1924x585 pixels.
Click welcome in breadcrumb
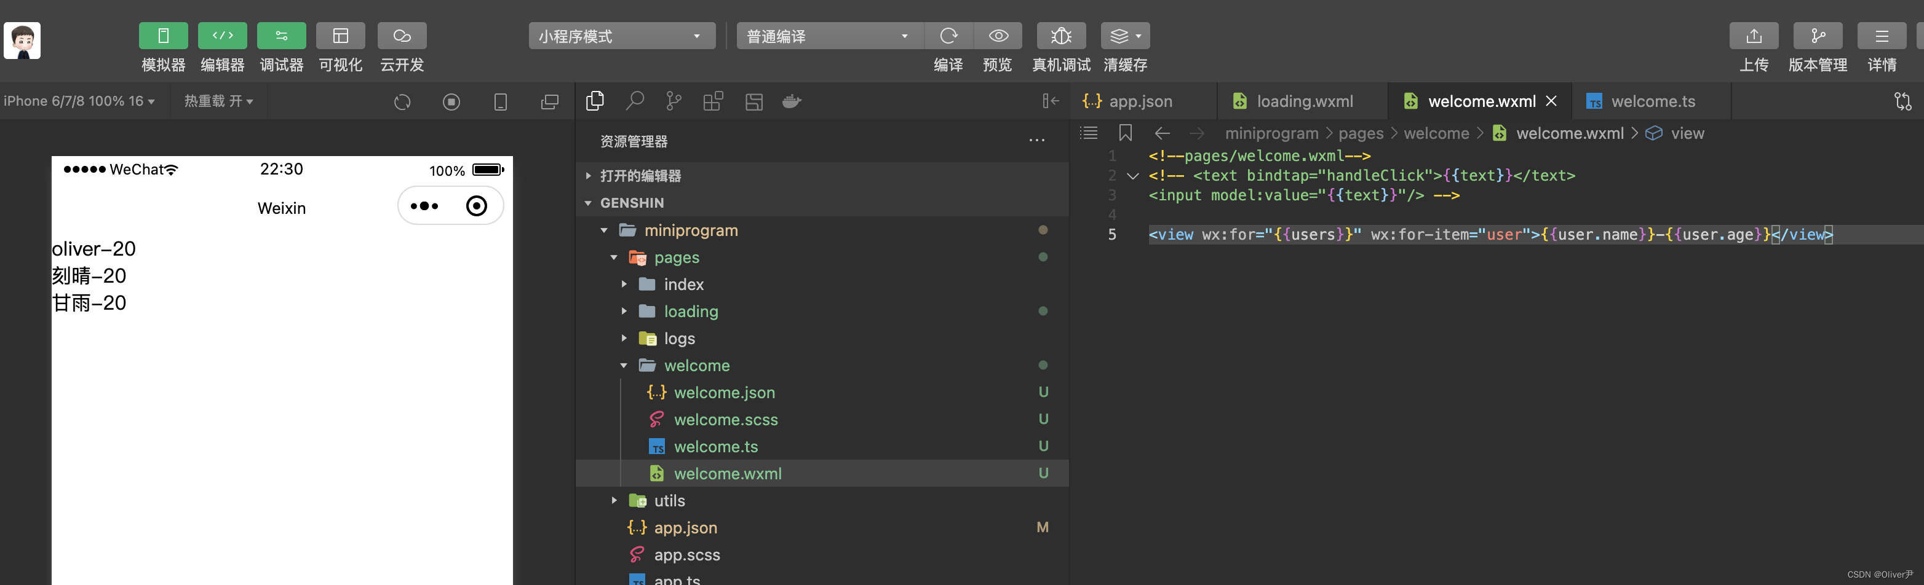tap(1436, 133)
